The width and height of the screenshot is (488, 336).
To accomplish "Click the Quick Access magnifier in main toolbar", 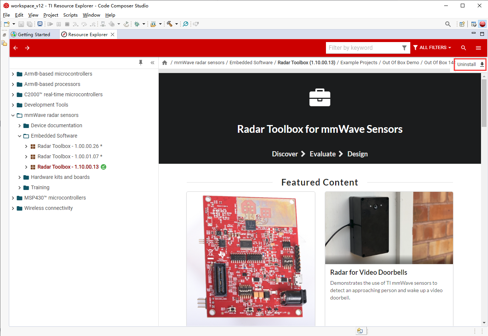I will (x=448, y=24).
